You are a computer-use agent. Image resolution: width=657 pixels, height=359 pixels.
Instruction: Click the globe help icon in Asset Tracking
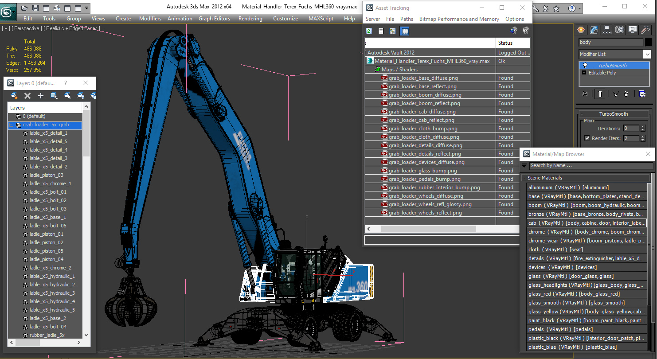[514, 31]
